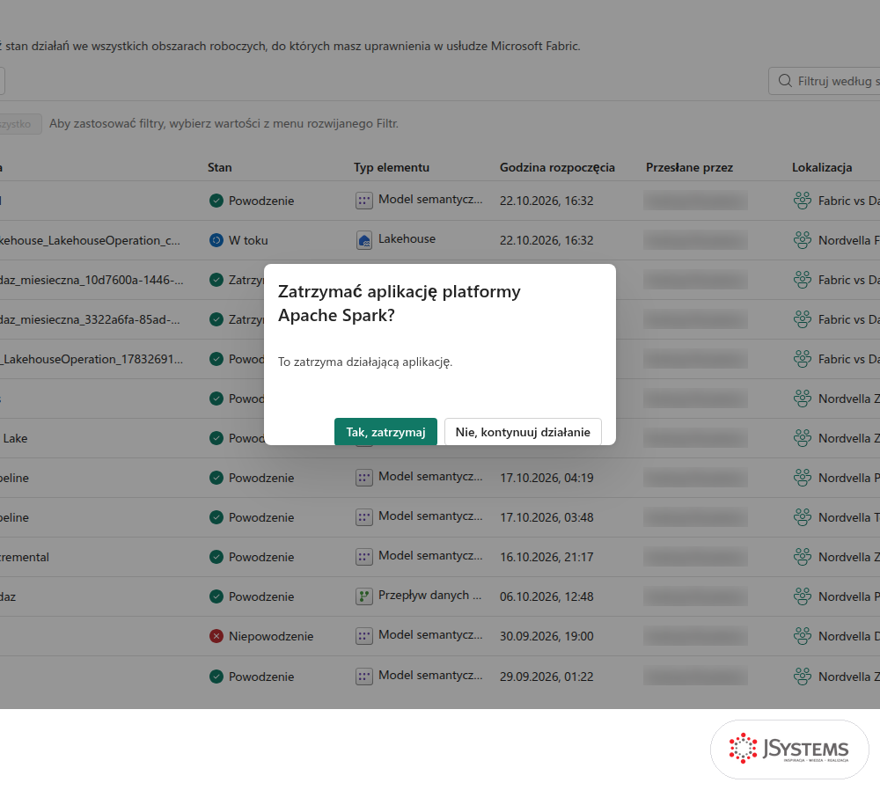The height and width of the screenshot is (790, 880).
Task: Select Przepływ danych ... type text
Action: 430,596
